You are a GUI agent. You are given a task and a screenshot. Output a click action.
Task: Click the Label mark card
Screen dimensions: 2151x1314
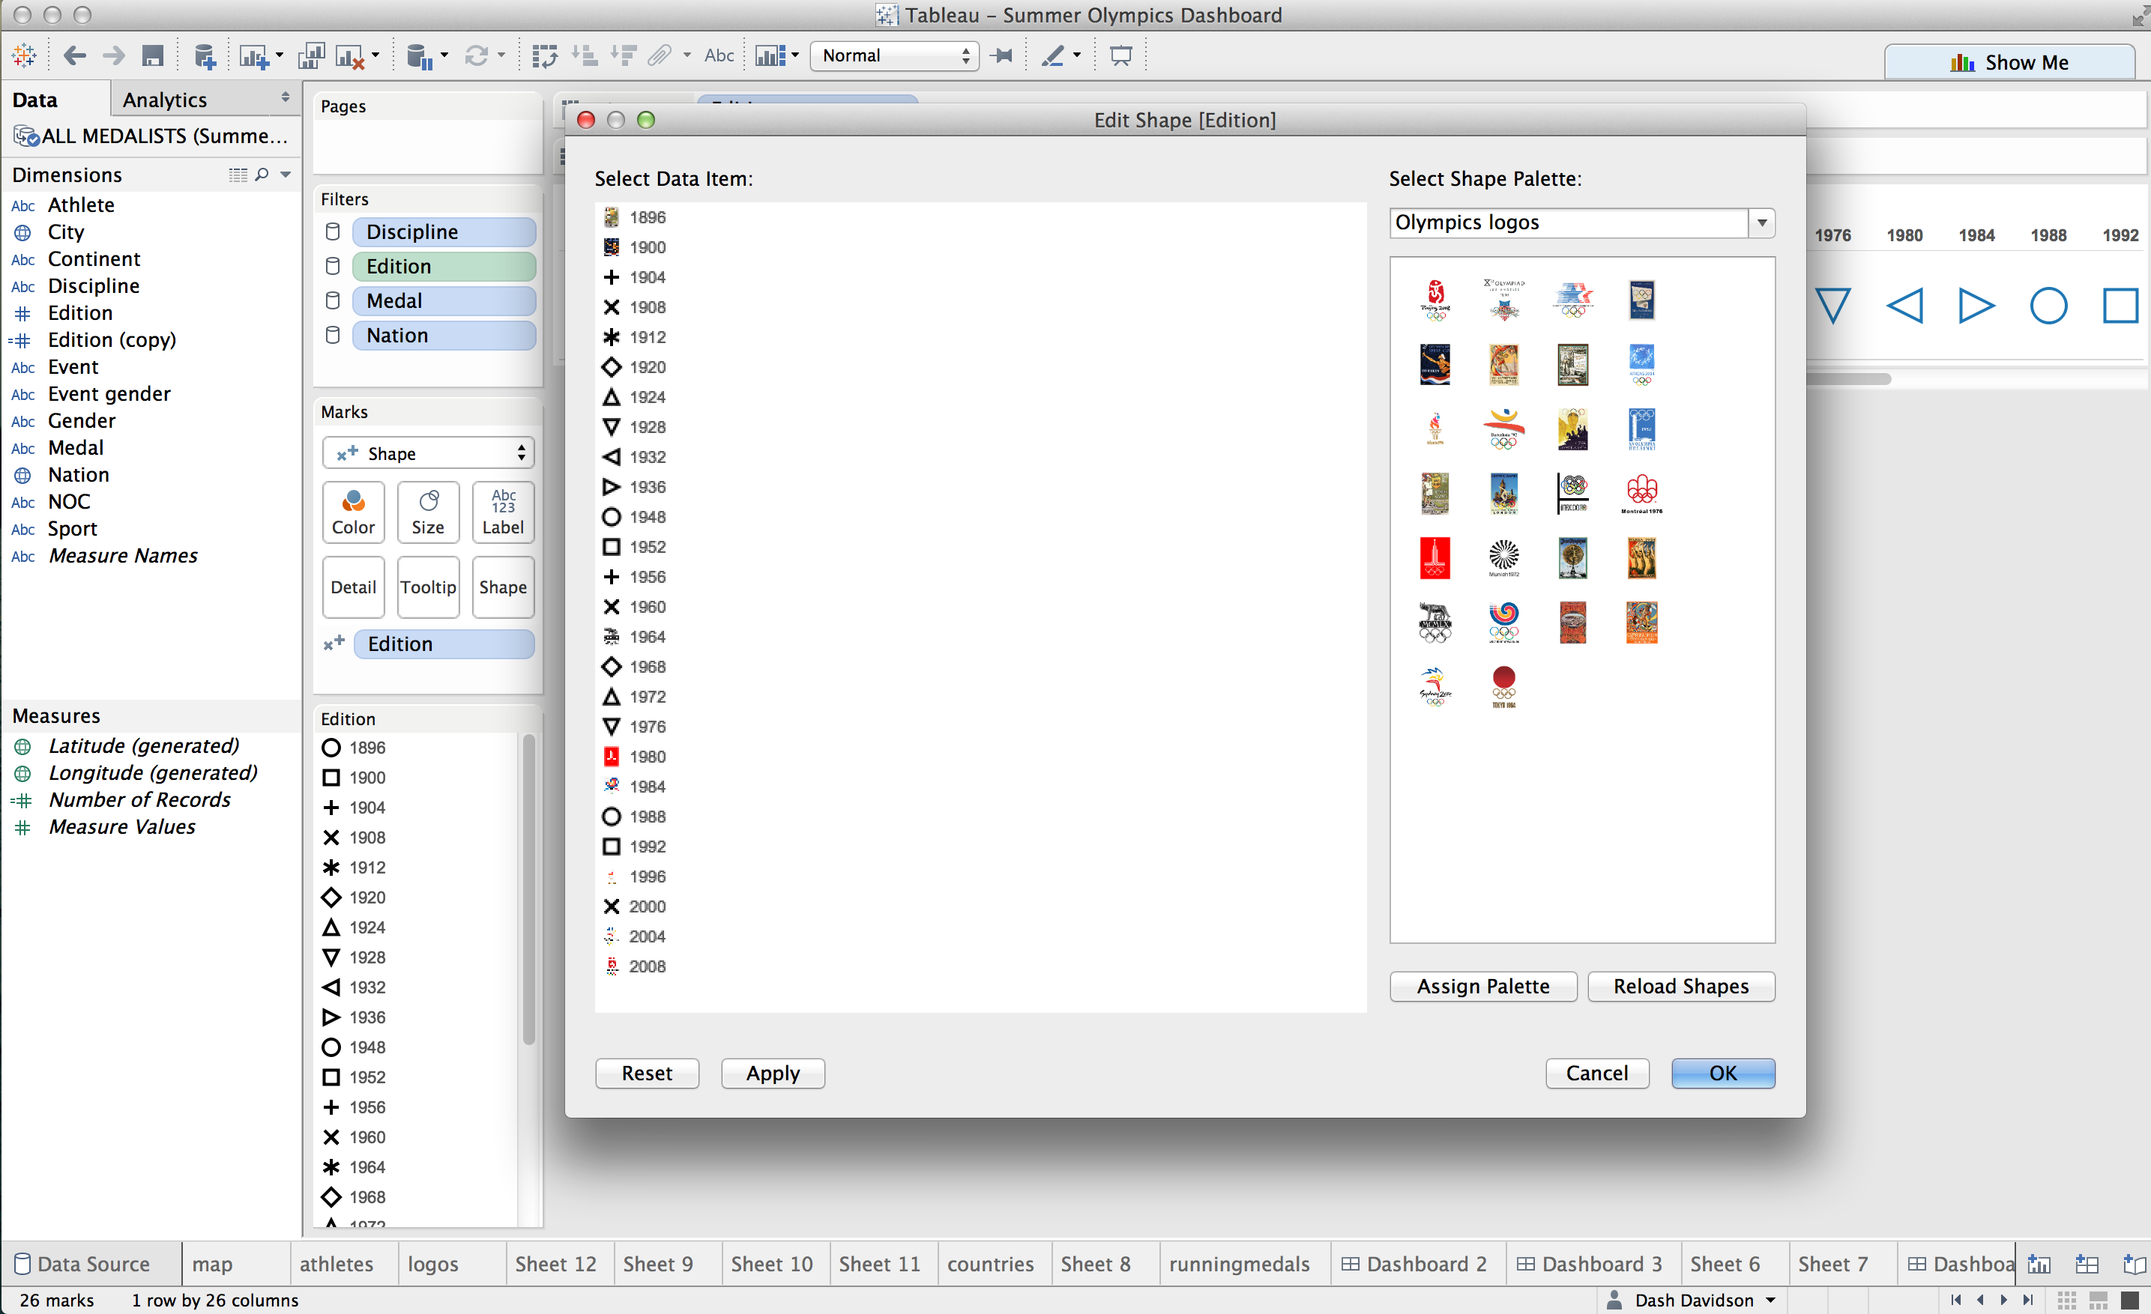tap(503, 512)
